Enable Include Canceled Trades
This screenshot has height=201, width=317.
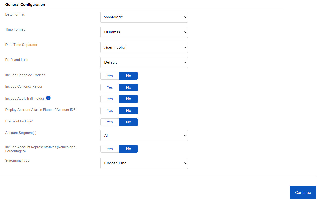[x=110, y=76]
